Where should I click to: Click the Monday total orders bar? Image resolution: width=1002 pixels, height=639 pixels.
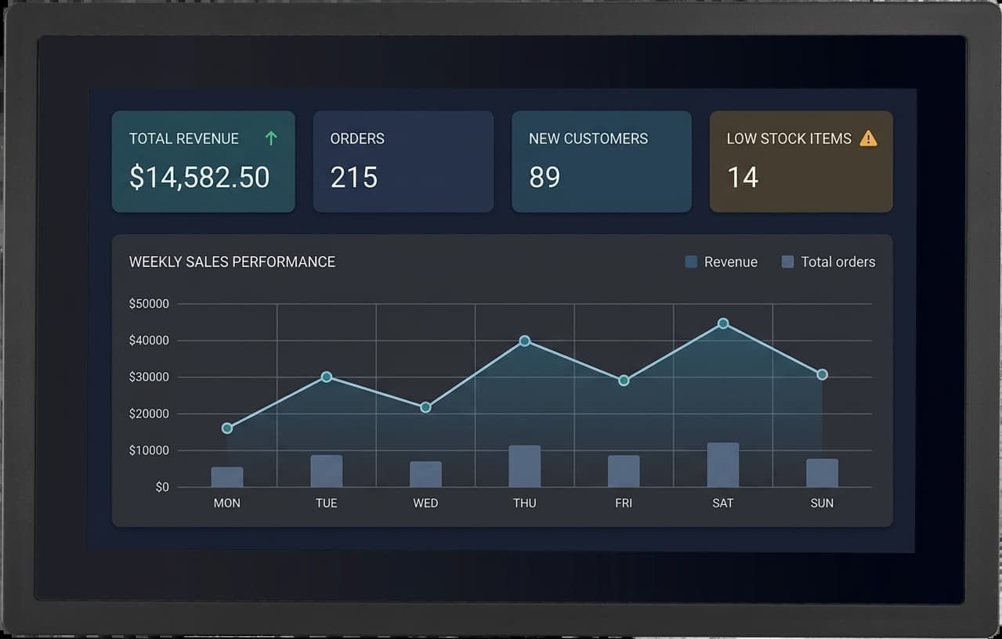click(x=227, y=477)
